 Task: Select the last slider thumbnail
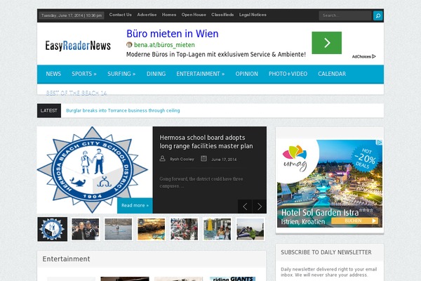[250, 229]
